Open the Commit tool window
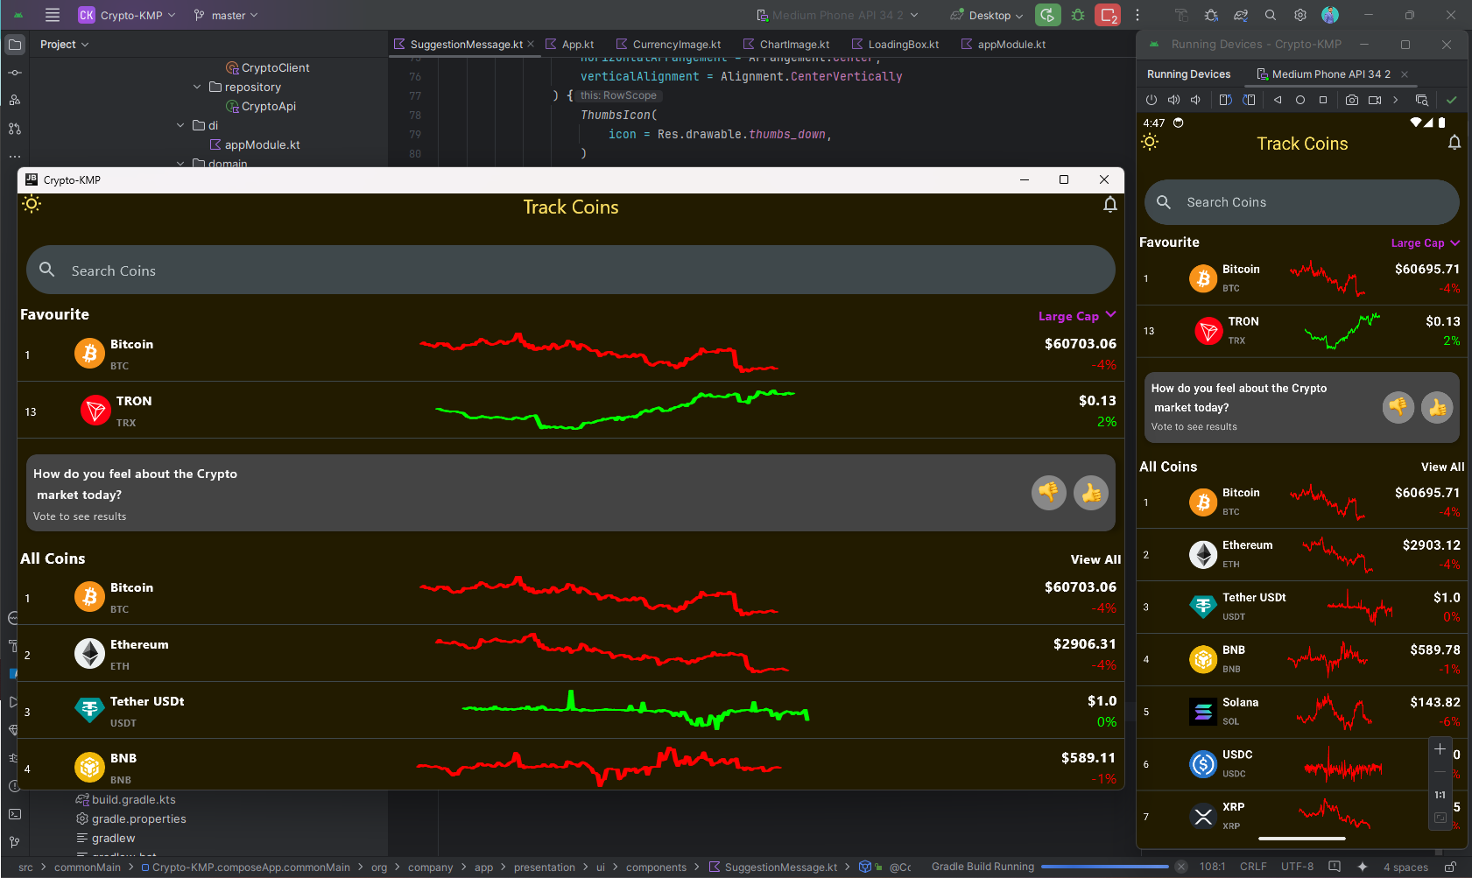Screen dimensions: 1472x878 (15, 73)
